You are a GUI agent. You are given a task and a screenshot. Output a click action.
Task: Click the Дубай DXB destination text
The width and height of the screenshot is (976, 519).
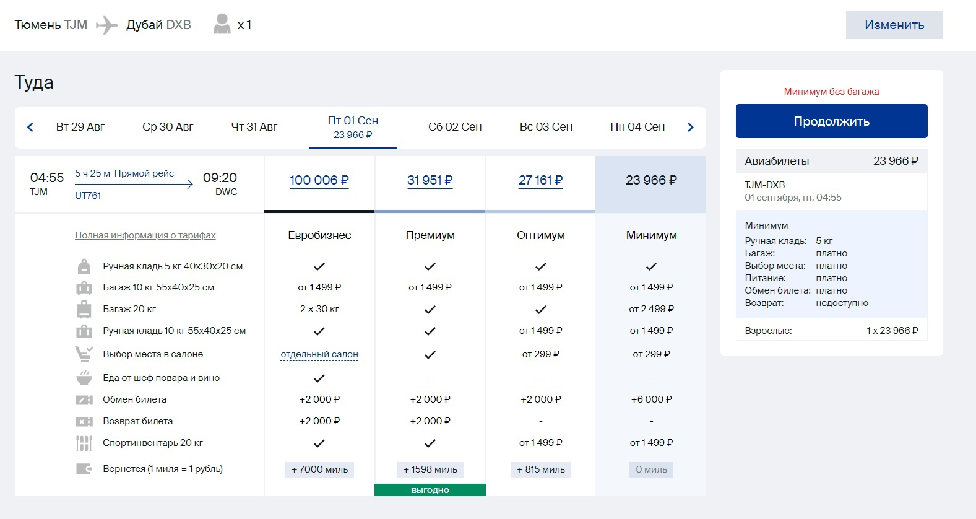pos(158,25)
